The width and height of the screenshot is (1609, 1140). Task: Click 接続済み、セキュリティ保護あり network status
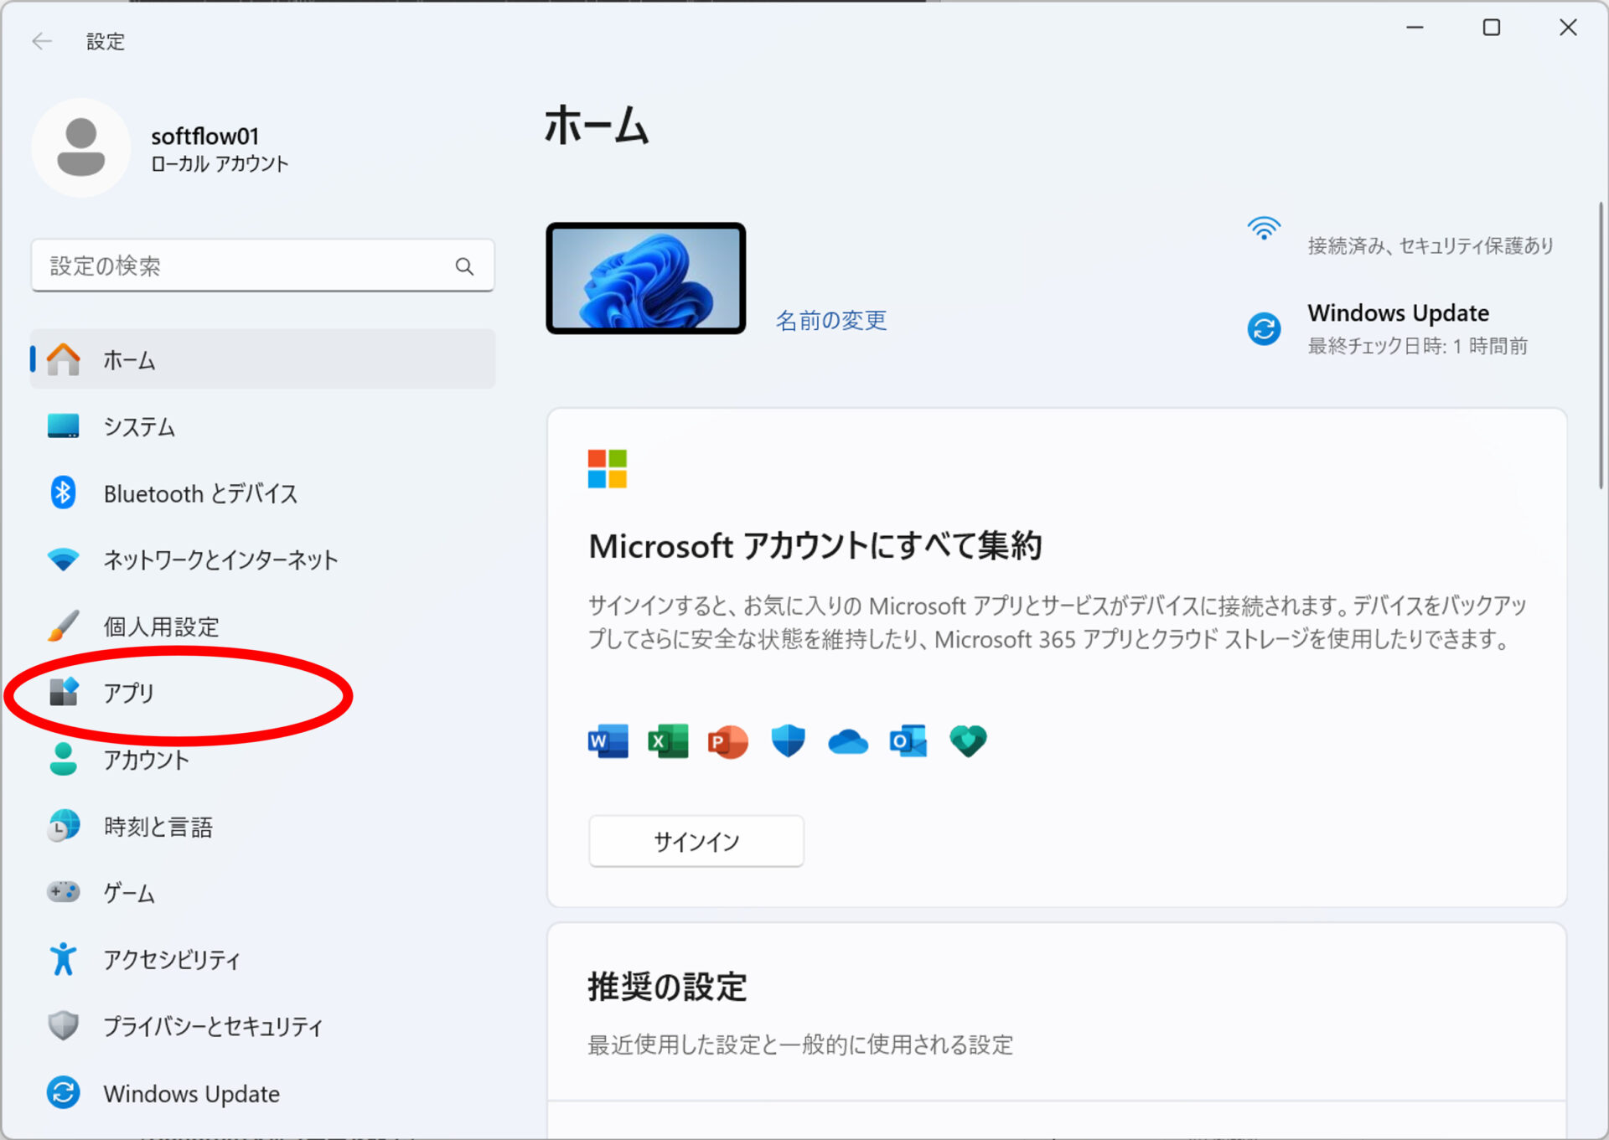point(1431,245)
